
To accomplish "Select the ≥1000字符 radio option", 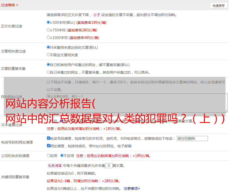I will (48, 37).
